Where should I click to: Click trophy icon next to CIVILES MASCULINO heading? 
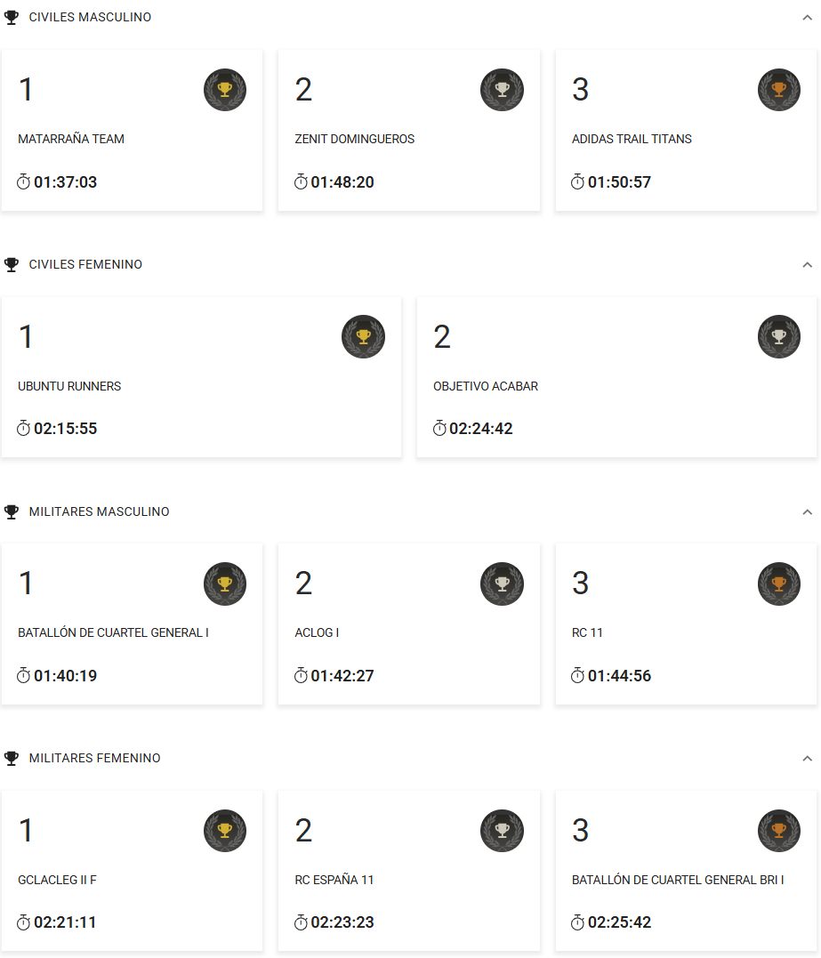coord(12,18)
